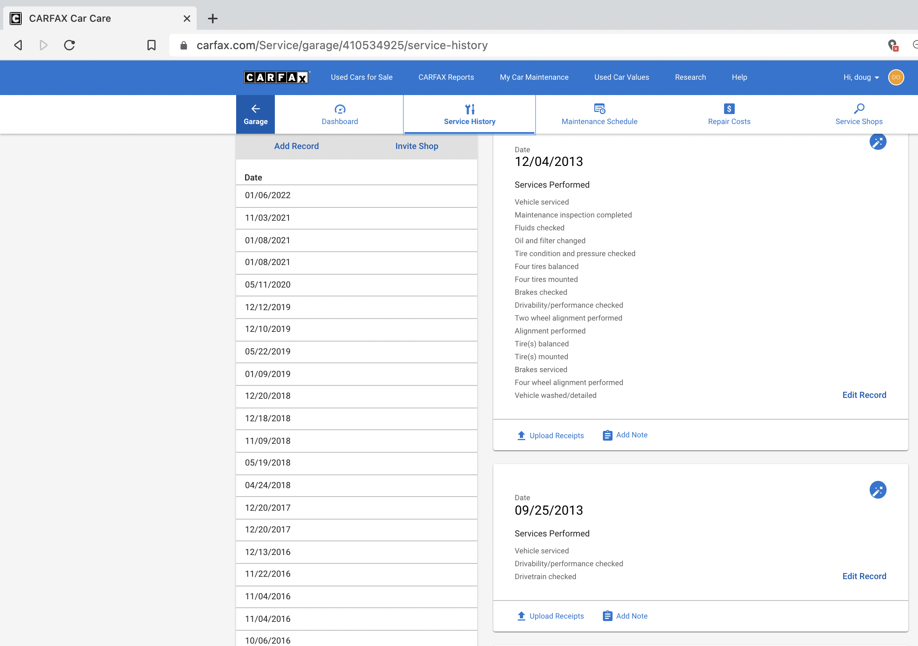Select the 12/18/2018 service date row
918x646 pixels.
(x=357, y=419)
